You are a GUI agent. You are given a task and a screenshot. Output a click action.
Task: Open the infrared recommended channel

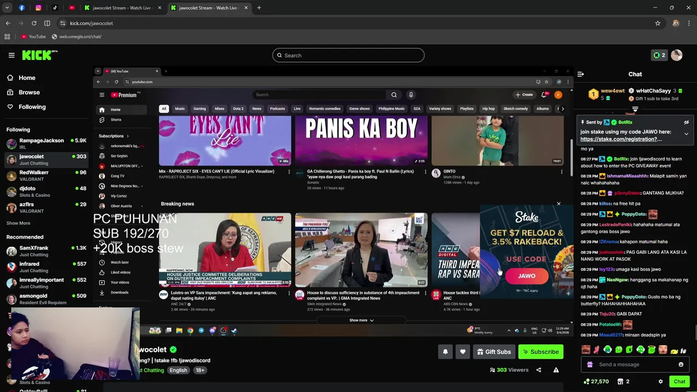coord(46,267)
